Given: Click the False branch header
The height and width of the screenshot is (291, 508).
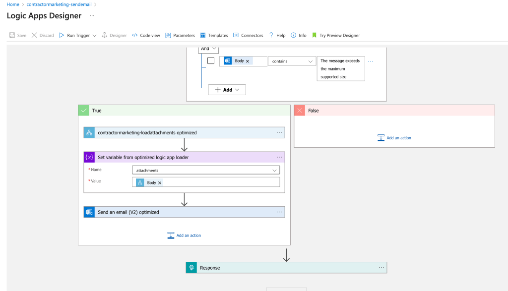Looking at the screenshot, I should coord(394,111).
